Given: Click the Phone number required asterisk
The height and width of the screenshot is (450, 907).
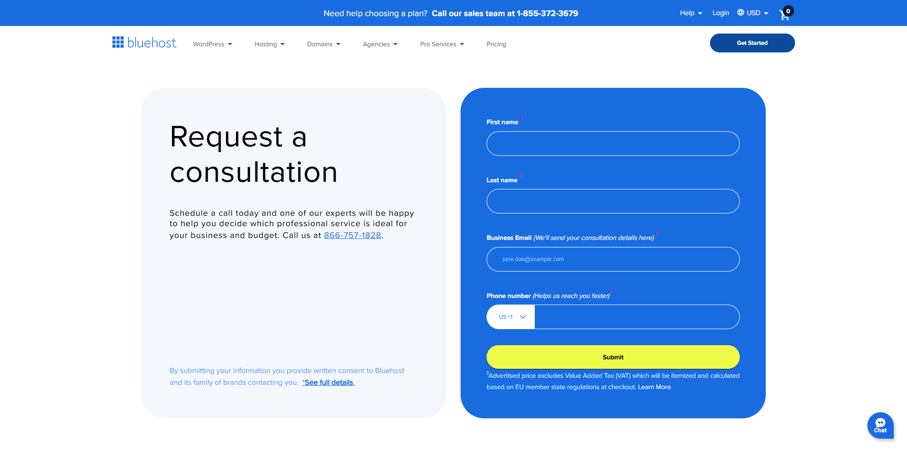Looking at the screenshot, I should click(x=610, y=291).
